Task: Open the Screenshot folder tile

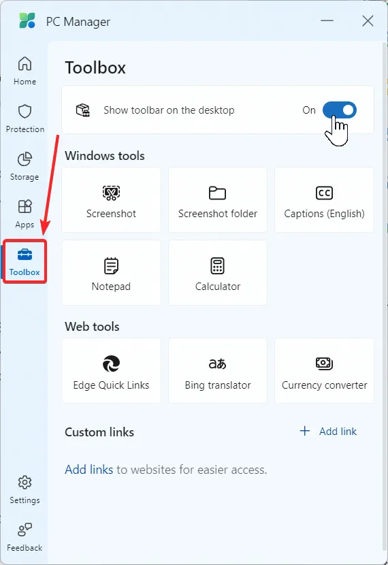Action: [218, 200]
